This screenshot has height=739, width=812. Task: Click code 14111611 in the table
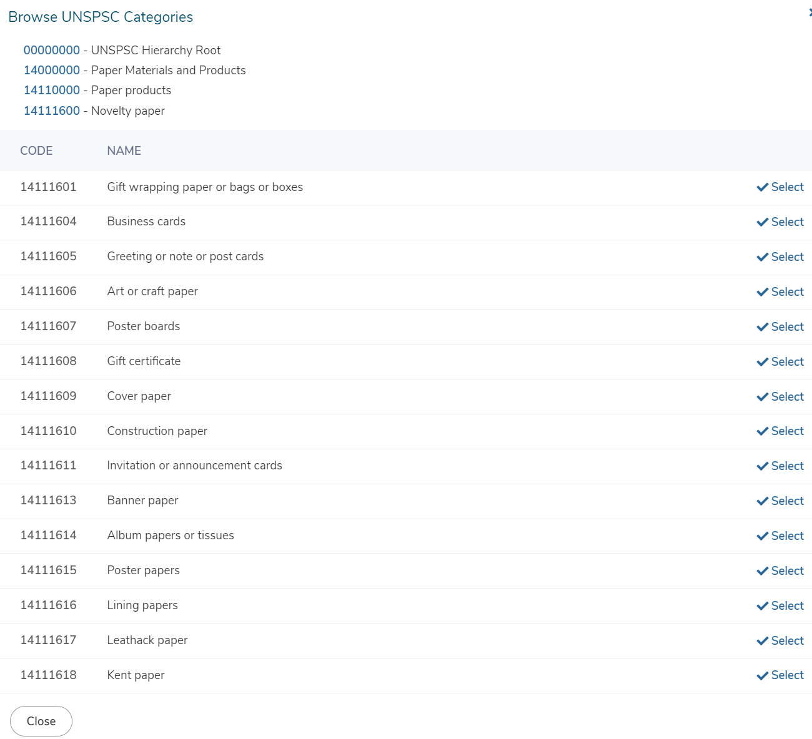click(x=48, y=465)
